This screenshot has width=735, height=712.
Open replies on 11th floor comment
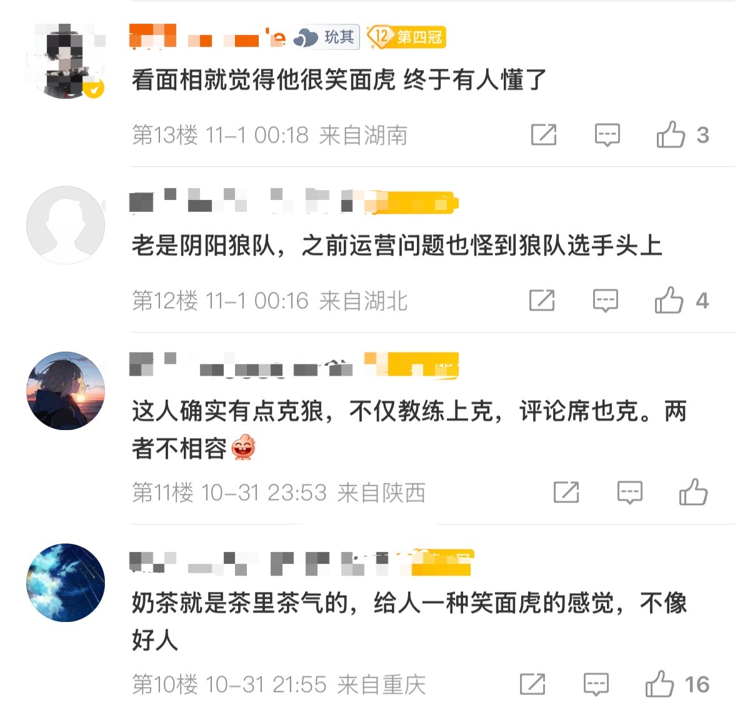(x=629, y=493)
